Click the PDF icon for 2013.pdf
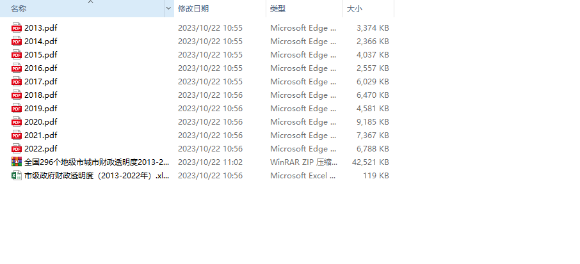 point(17,27)
